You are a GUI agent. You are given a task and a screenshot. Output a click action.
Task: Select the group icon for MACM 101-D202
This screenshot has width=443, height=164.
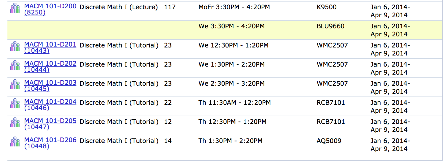pos(15,65)
